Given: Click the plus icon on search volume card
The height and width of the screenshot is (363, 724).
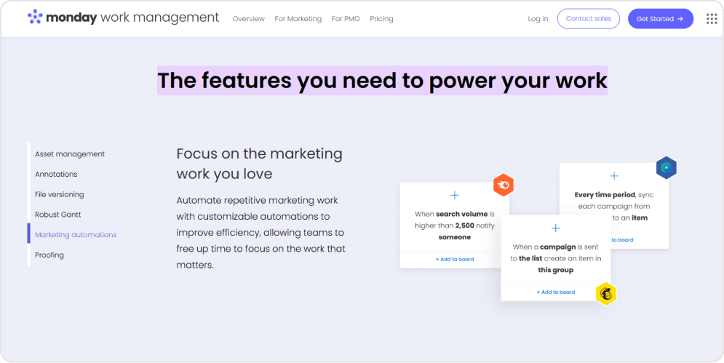Looking at the screenshot, I should [455, 196].
